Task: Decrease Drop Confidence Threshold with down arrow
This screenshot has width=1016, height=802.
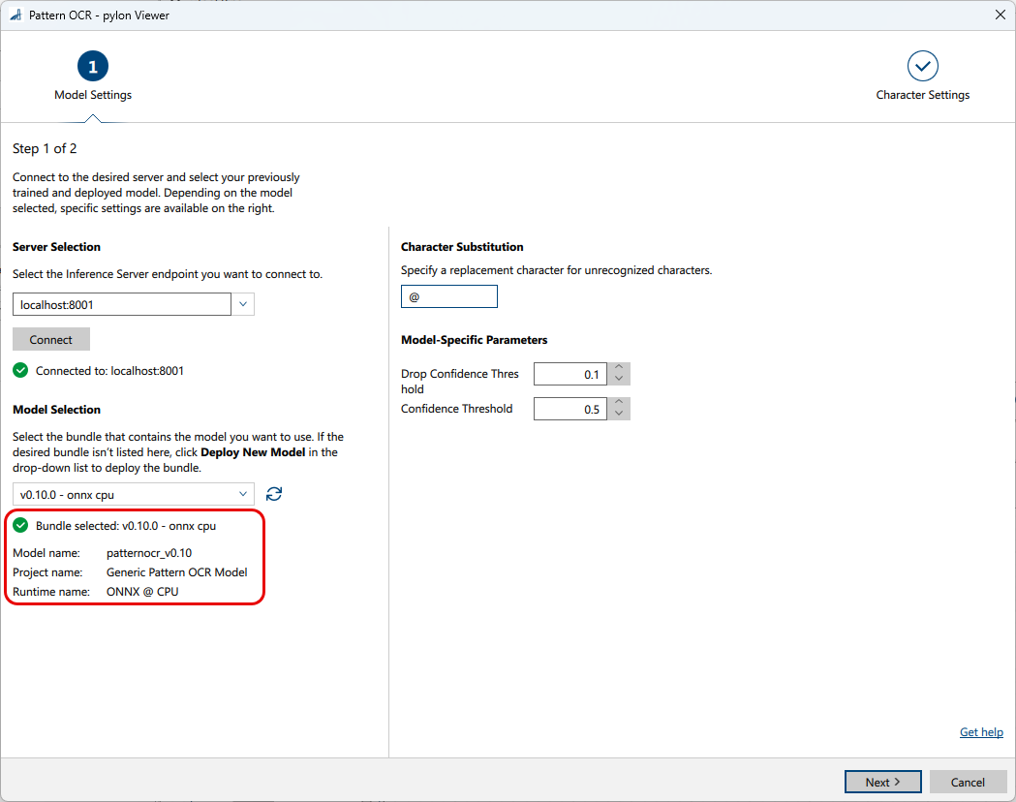Action: click(619, 380)
